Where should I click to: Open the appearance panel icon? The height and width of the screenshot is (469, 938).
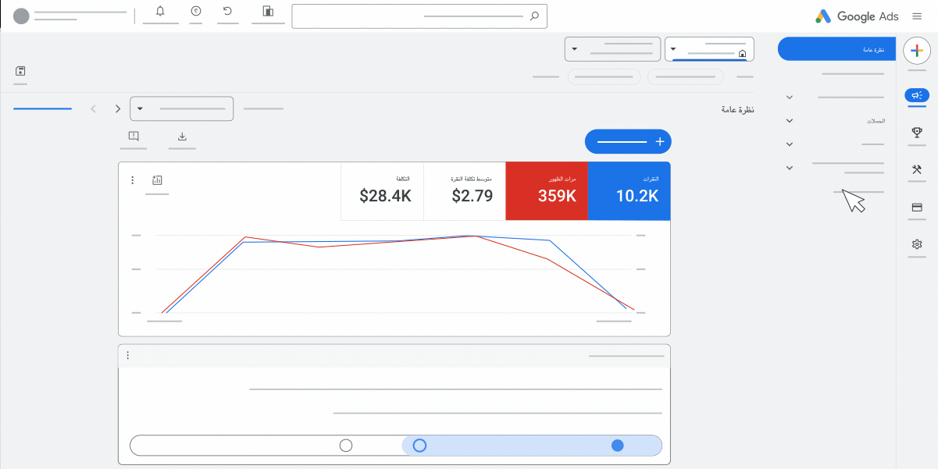(268, 11)
